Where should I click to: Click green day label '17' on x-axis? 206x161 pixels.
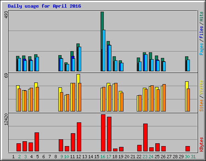[109, 157]
